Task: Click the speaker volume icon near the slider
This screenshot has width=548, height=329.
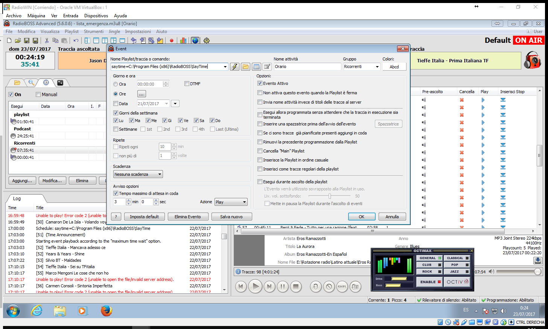Action: pos(491,272)
